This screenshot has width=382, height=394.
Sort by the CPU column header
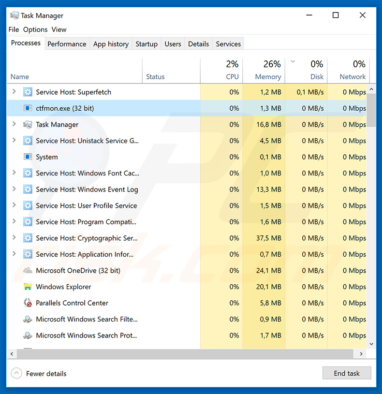click(221, 71)
